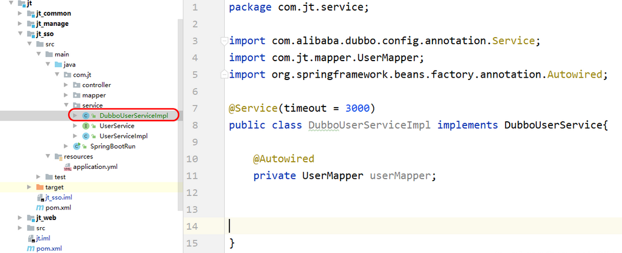Select SpringBootRun in the project tree
The height and width of the screenshot is (253, 622).
pyautogui.click(x=113, y=147)
